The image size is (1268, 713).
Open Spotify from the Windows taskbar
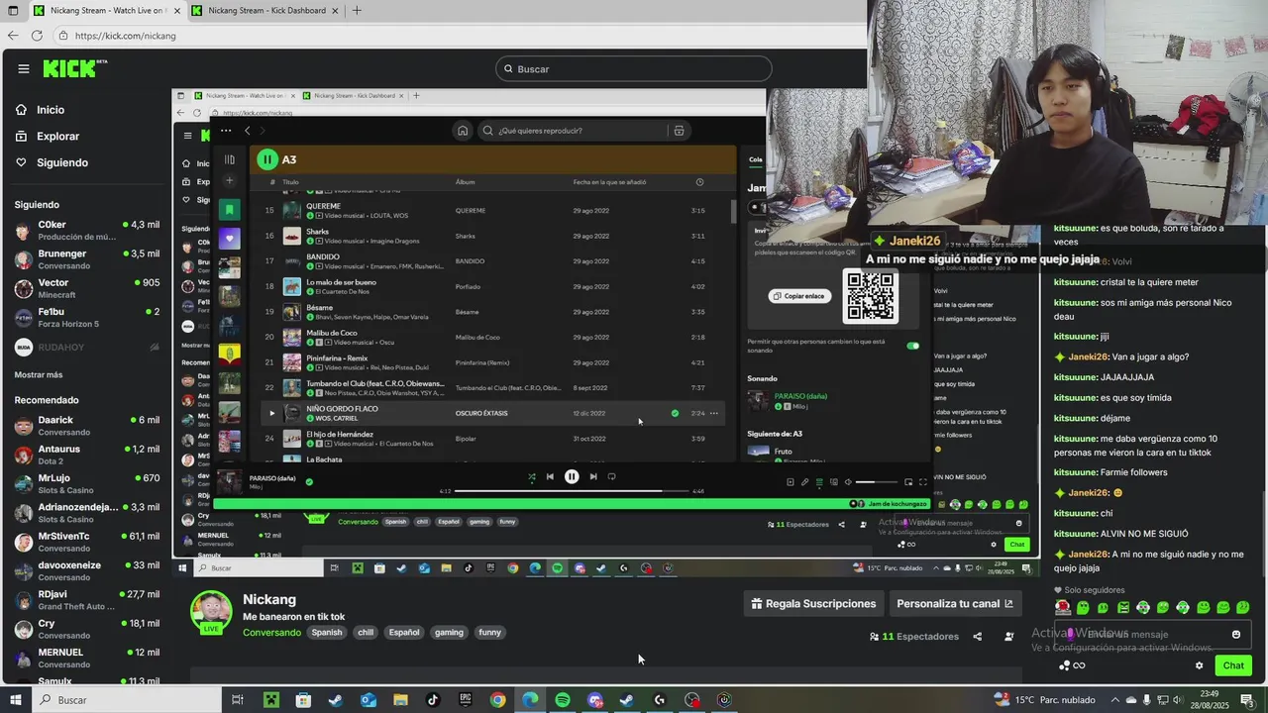(563, 700)
